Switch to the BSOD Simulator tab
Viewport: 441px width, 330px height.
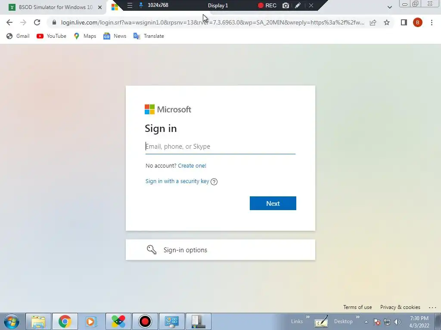tap(53, 7)
